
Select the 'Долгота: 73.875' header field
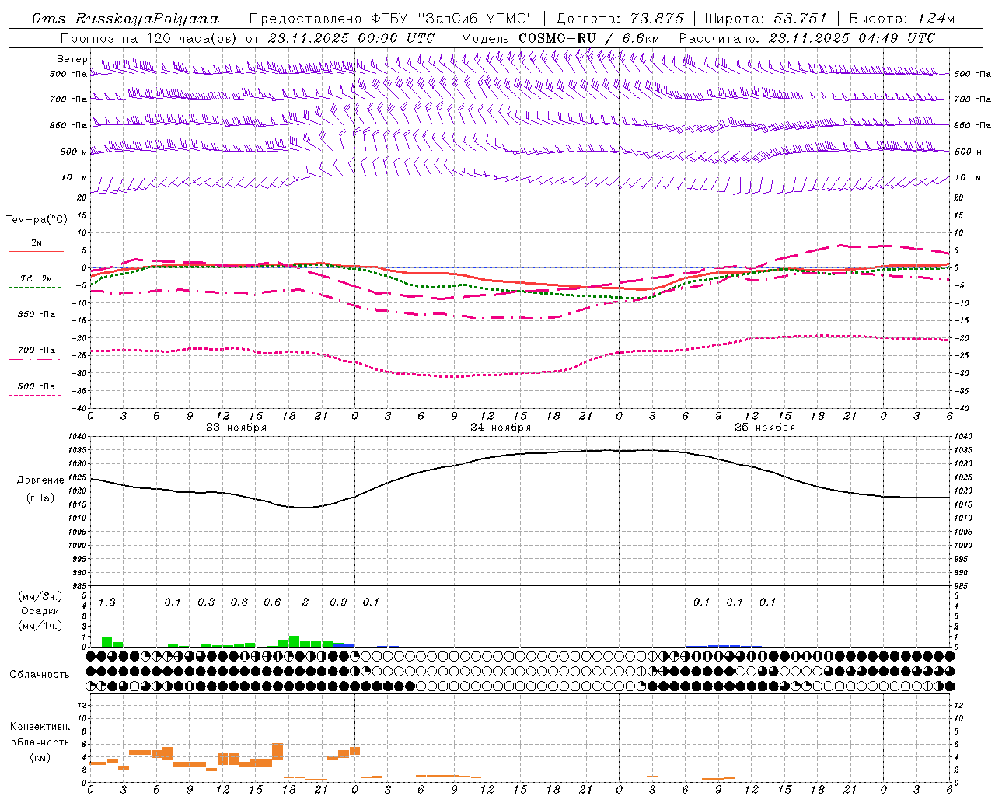click(620, 19)
